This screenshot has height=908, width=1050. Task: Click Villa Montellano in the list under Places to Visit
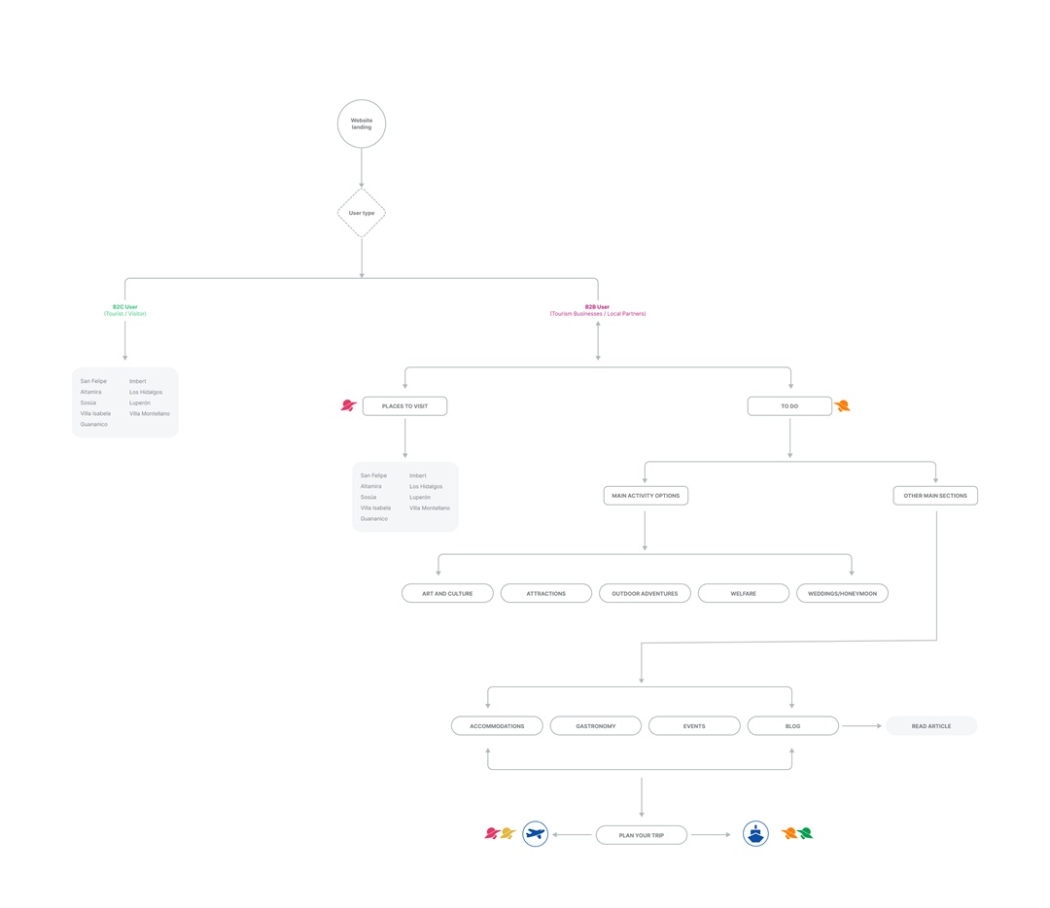pos(430,507)
